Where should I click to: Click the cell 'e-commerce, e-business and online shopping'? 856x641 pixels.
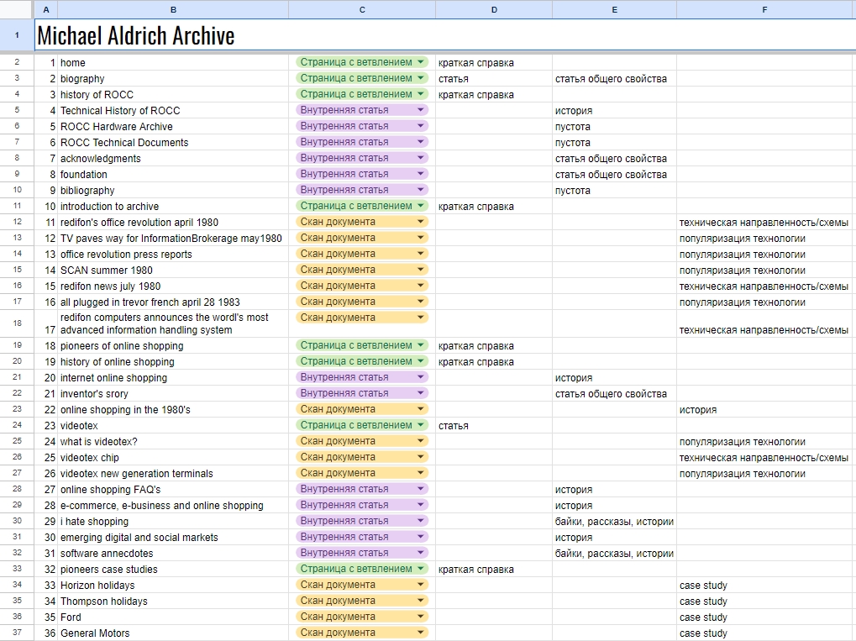pos(173,506)
